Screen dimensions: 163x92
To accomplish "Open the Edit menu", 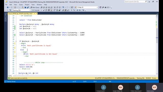I will tap(11, 5).
